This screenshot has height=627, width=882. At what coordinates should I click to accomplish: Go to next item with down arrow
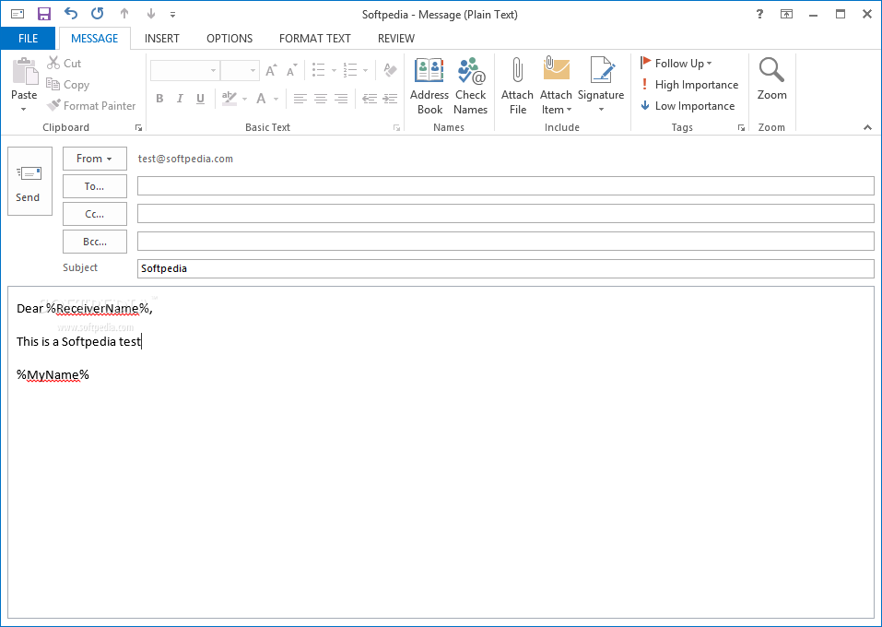(x=151, y=14)
